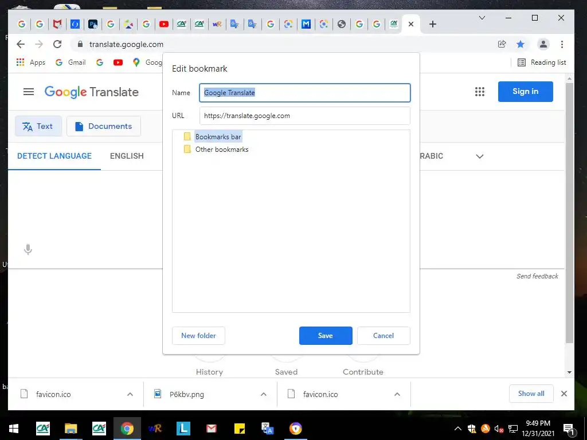This screenshot has height=440, width=587.
Task: Save the bookmark
Action: coord(326,336)
